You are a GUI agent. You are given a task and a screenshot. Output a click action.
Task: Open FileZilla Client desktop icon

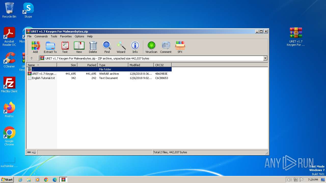pos(9,85)
